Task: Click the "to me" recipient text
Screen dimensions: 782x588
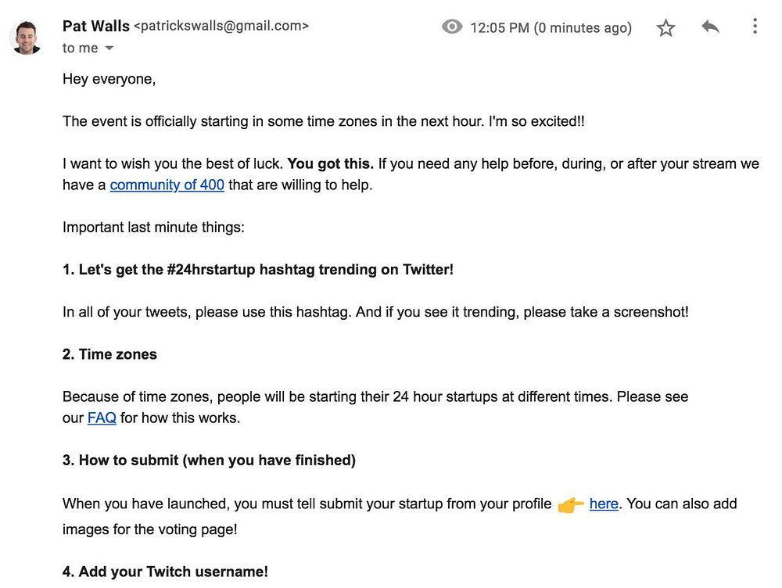Action: pos(80,48)
